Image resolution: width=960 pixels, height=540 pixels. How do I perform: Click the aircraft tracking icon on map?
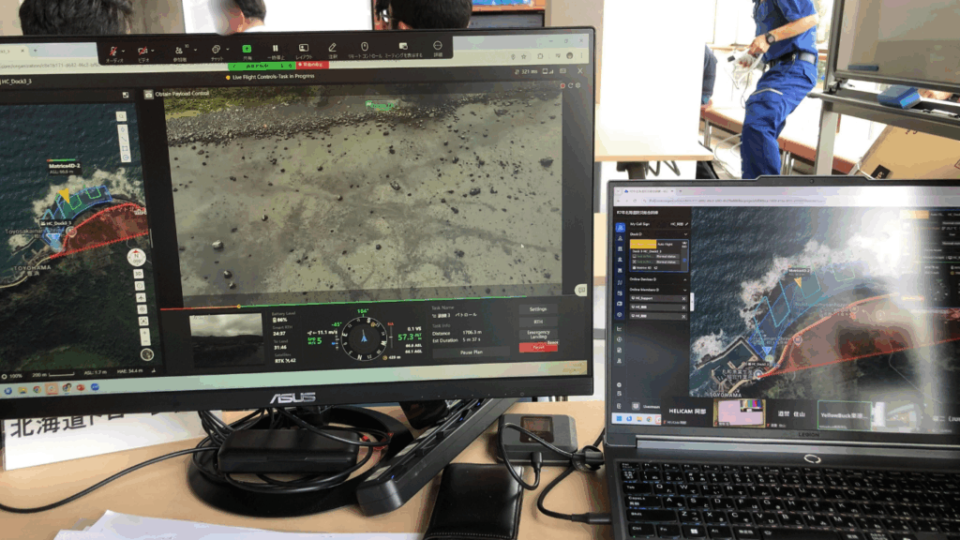(x=142, y=297)
